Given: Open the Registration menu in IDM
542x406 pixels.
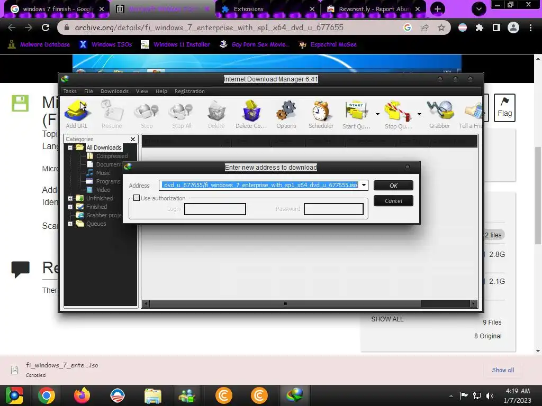Looking at the screenshot, I should tap(189, 91).
